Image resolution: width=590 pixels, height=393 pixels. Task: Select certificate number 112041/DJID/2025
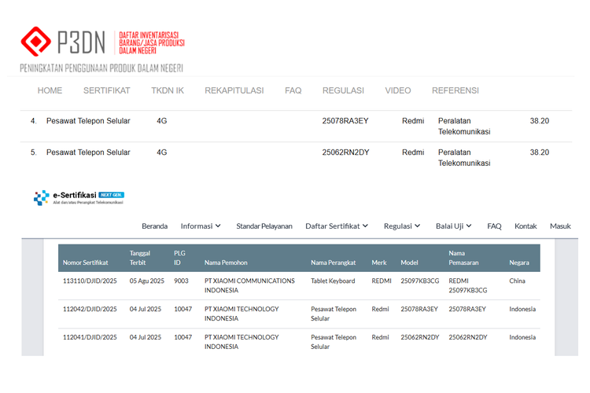pos(90,337)
